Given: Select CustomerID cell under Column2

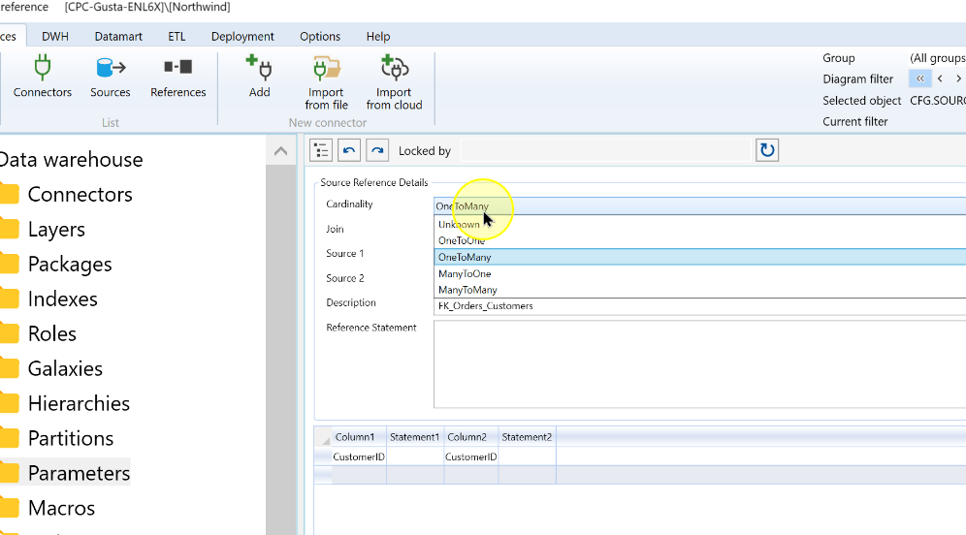Looking at the screenshot, I should click(x=471, y=456).
